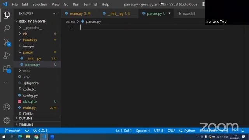This screenshot has height=140, width=249.
Task: Show hidden tray icons chevron
Action: point(198,136)
